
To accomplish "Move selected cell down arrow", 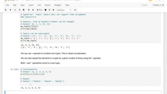I will [x=33, y=10].
